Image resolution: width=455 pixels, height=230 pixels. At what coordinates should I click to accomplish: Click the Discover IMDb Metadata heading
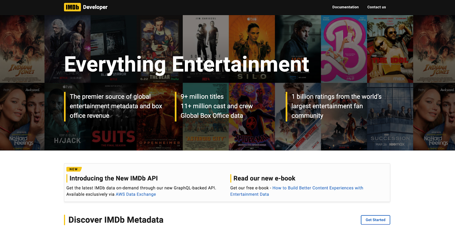point(116,220)
